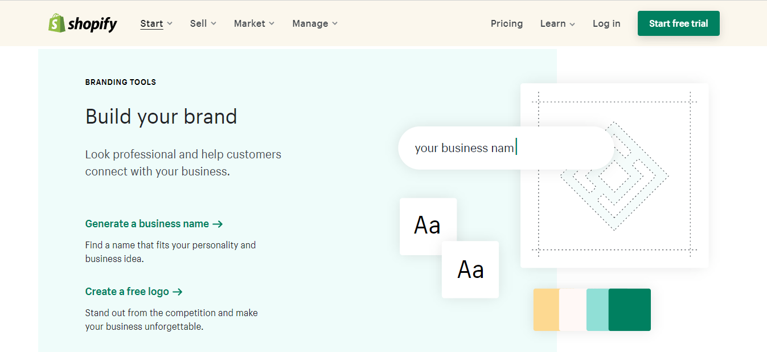Open the Manage navigation menu
Image resolution: width=767 pixels, height=352 pixels.
(310, 23)
